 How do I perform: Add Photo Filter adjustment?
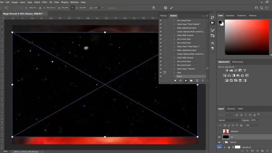(238, 76)
